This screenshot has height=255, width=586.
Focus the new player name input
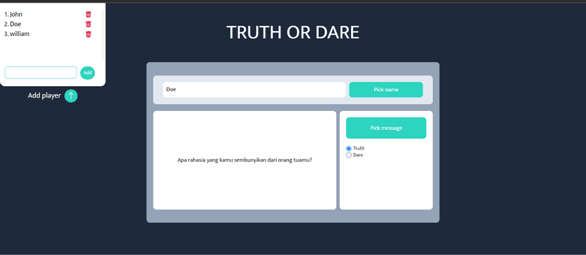pyautogui.click(x=41, y=73)
